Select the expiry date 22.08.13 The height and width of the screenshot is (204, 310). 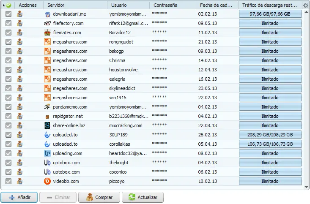pyautogui.click(x=207, y=125)
